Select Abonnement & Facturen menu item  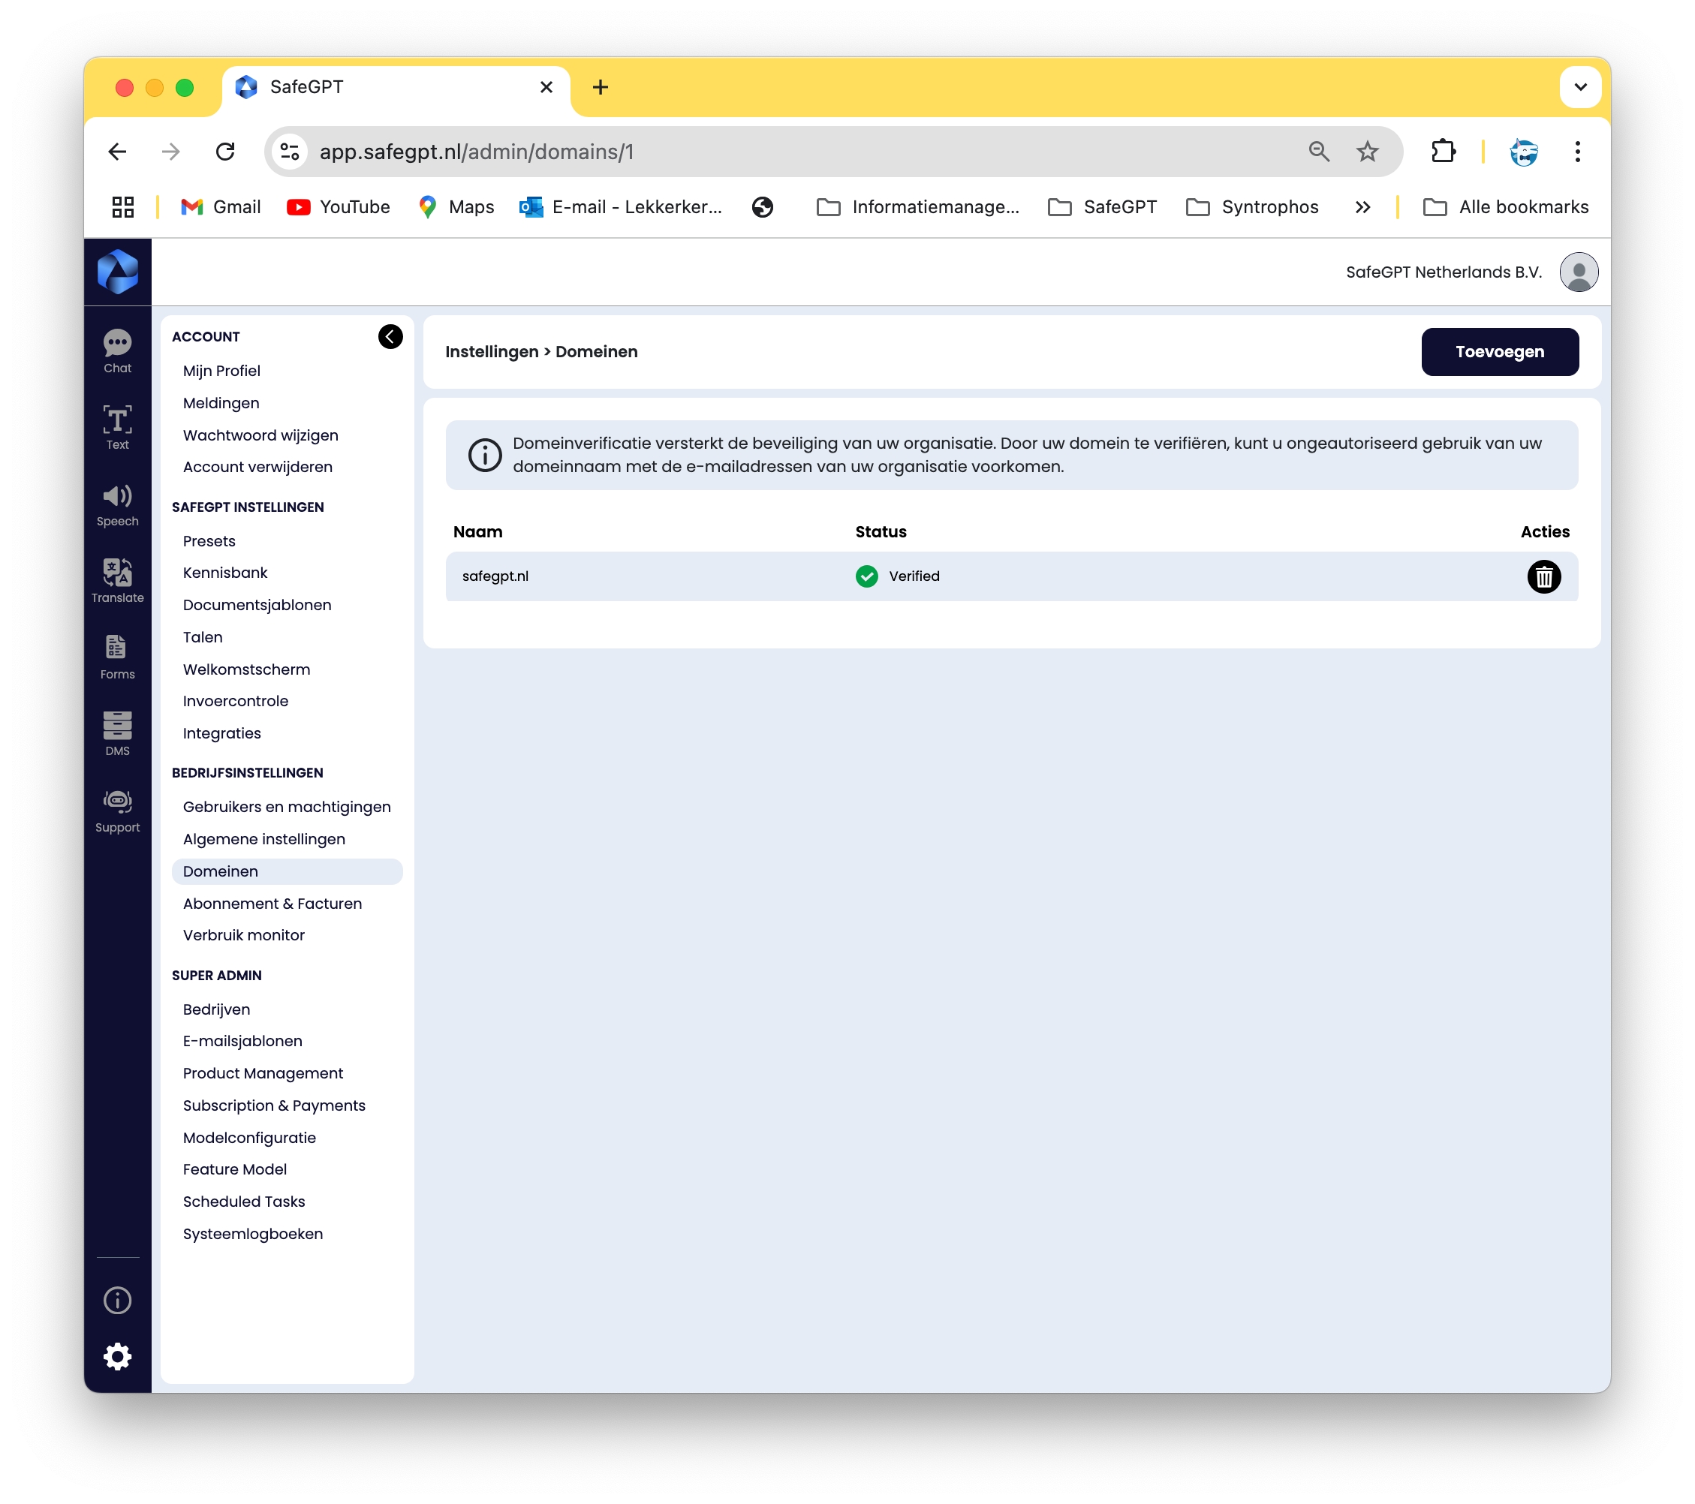coord(272,903)
